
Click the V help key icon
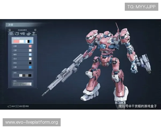click(24, 106)
